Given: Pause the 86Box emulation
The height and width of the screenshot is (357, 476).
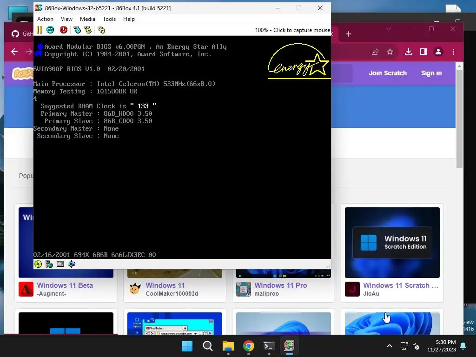Looking at the screenshot, I should click(x=40, y=30).
